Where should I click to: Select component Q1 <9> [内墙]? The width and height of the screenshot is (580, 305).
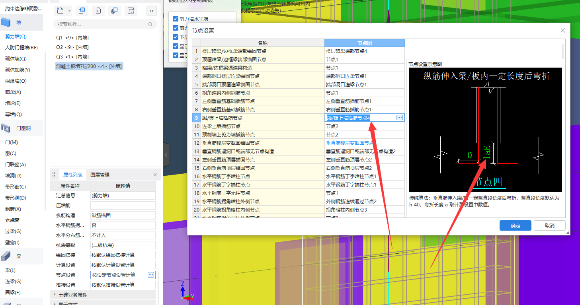(72, 37)
